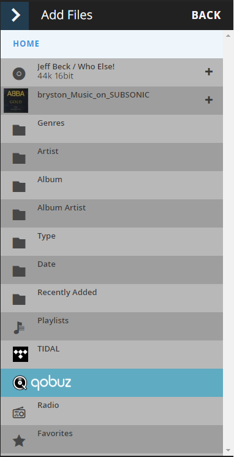Browse the Album folder
Image resolution: width=234 pixels, height=457 pixels.
pyautogui.click(x=111, y=185)
